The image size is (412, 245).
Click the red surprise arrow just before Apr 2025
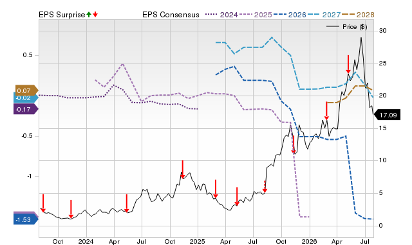pyautogui.click(x=216, y=189)
